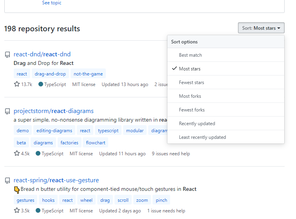This screenshot has height=219, width=296.
Task: Click the editing-diagrams topic tag
Action: [x=54, y=131]
